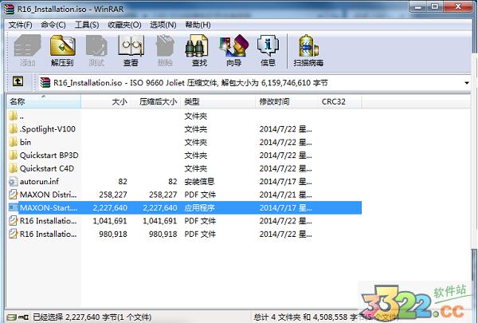Click the .Spotlight-V100 folder icon
The image size is (478, 323).
[x=13, y=129]
